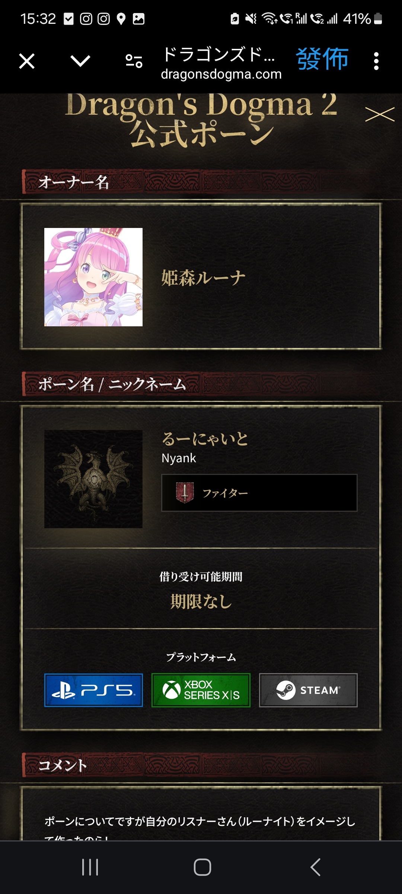The width and height of the screenshot is (402, 894).
Task: View the dragon emblem pawn thumbnail
Action: (93, 479)
